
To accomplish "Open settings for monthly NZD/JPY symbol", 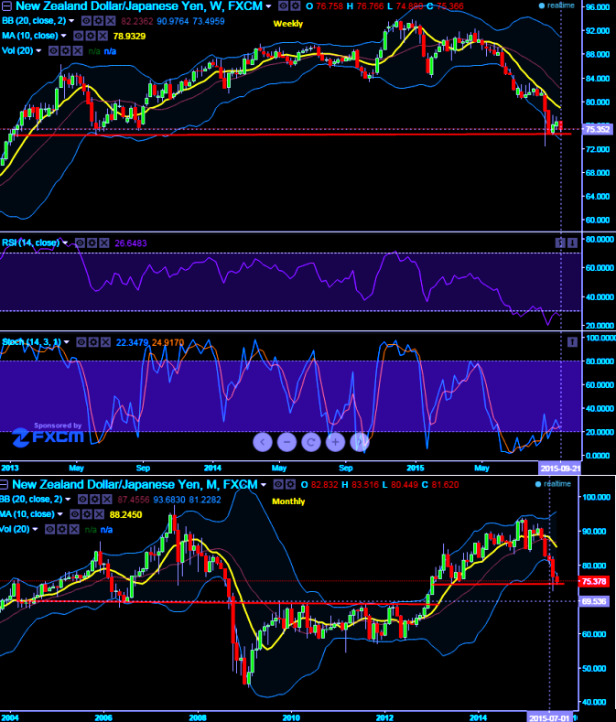I will pos(290,484).
